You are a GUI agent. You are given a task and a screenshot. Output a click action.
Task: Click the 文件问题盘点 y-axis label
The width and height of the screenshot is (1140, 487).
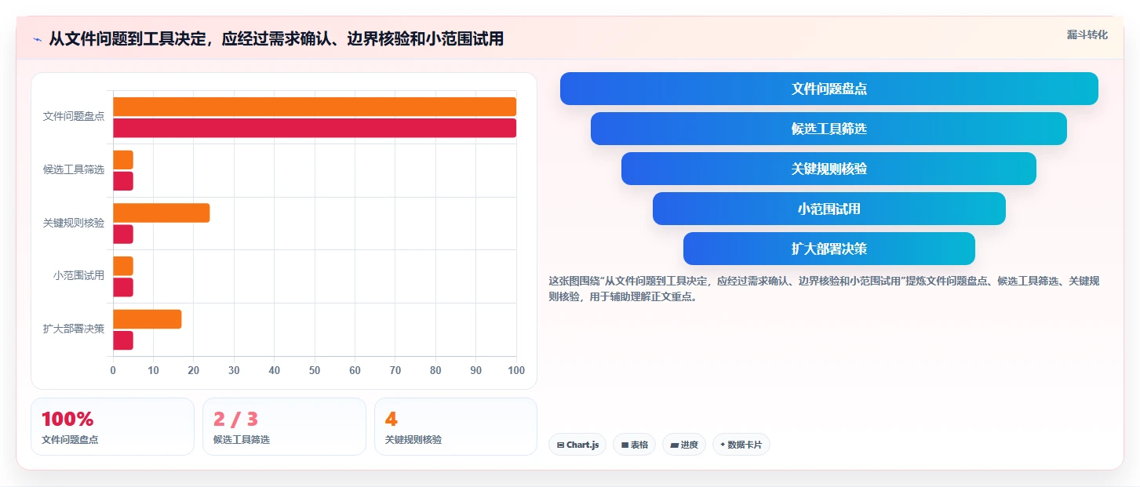pos(74,116)
